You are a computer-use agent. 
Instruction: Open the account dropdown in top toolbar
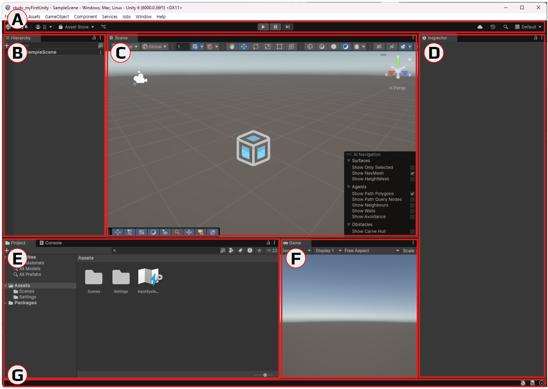[x=44, y=27]
